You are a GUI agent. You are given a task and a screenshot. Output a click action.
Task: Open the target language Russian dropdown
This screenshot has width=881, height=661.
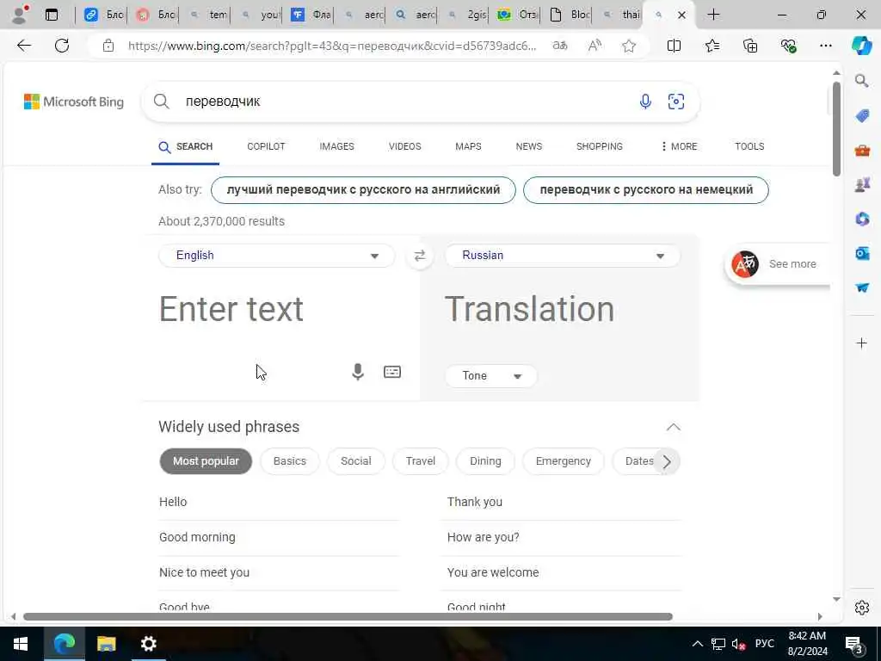[563, 256]
